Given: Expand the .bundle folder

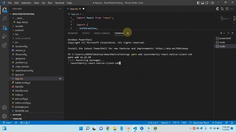Looking at the screenshot, I should (x=19, y=26).
